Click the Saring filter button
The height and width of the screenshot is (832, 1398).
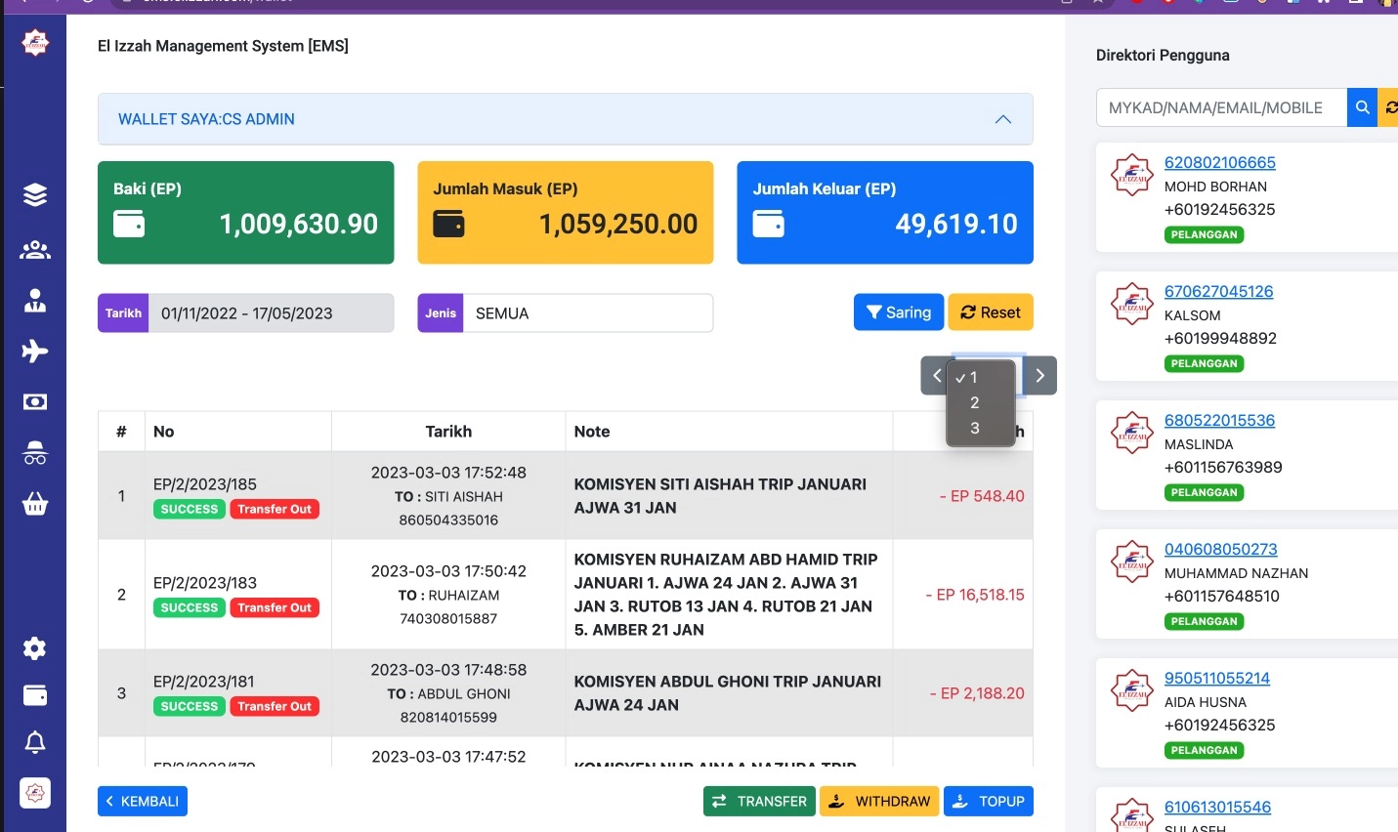(898, 312)
